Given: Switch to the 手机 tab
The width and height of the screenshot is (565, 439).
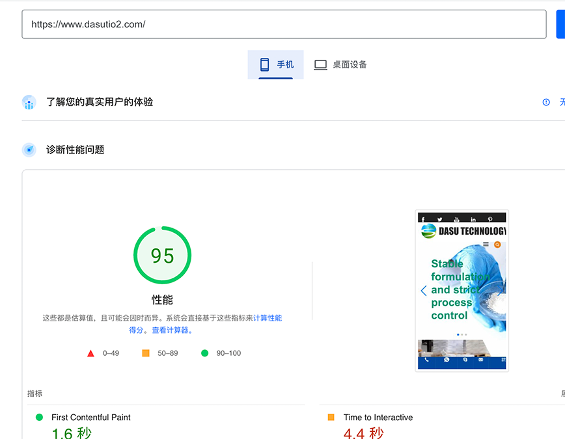Looking at the screenshot, I should (x=275, y=64).
